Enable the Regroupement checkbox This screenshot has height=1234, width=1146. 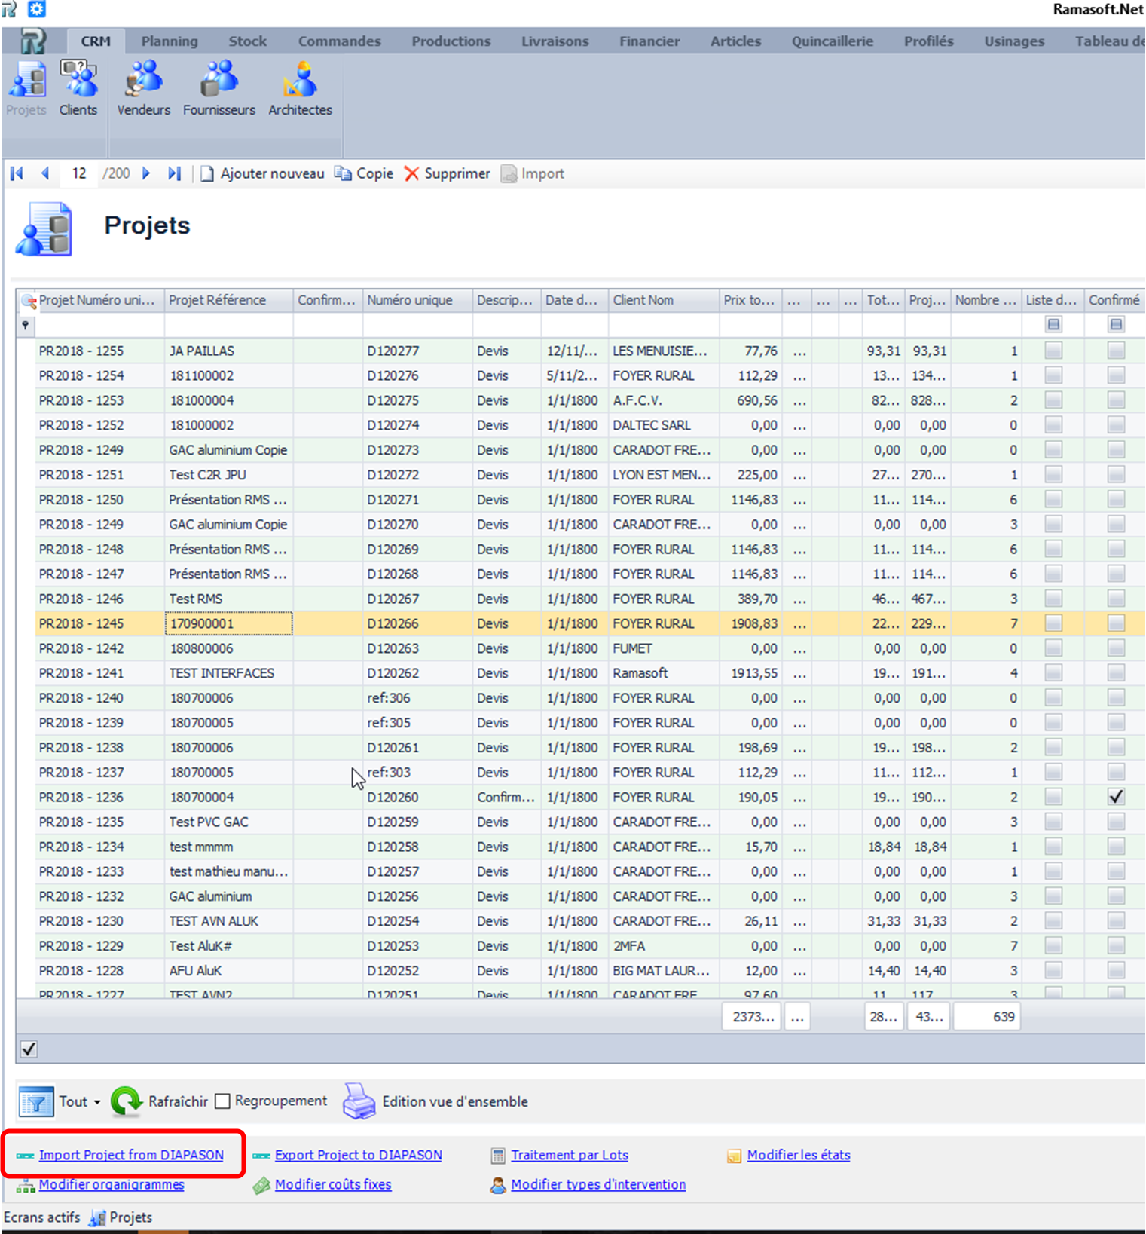pyautogui.click(x=222, y=1101)
